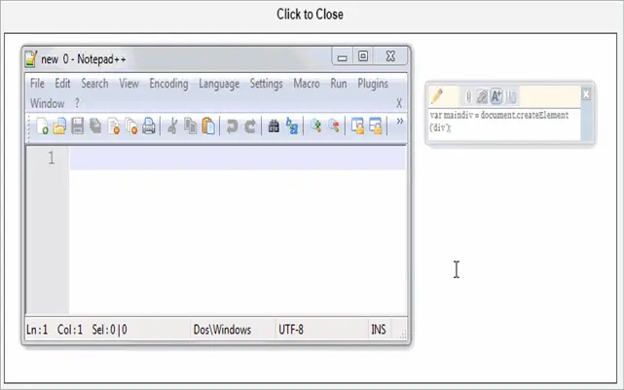
Task: Open the View menu
Action: [x=128, y=84]
